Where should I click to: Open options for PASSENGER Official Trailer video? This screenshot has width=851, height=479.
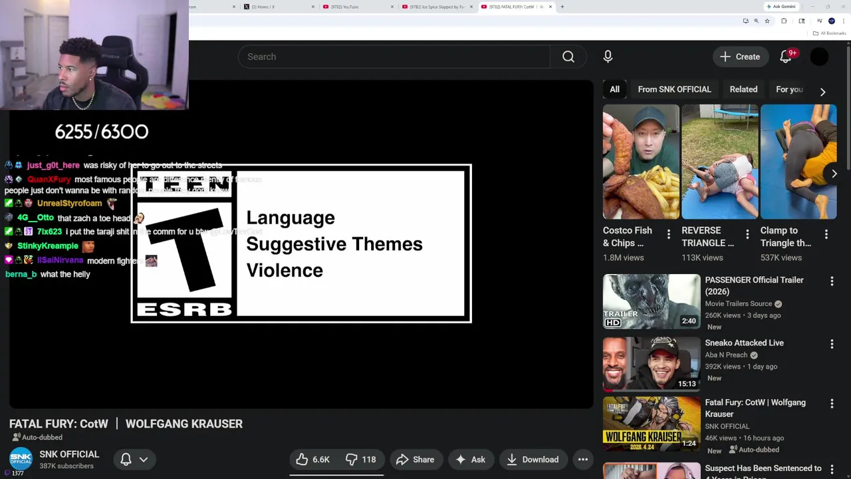click(831, 281)
